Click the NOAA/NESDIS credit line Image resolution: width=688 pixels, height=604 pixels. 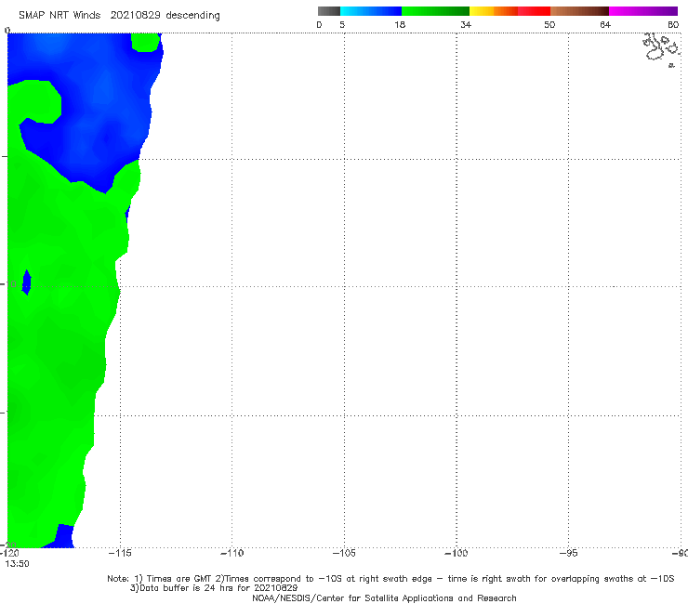click(x=384, y=598)
